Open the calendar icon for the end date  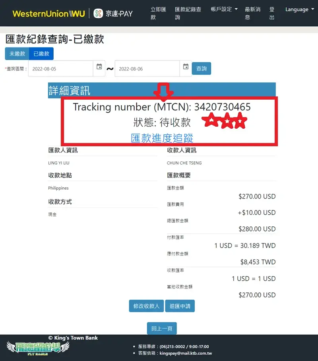(185, 68)
